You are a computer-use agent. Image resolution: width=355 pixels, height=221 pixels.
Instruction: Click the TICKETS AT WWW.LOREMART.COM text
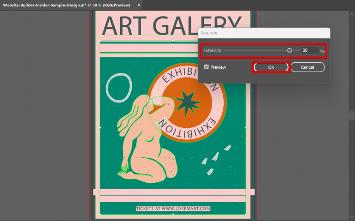[x=173, y=209]
